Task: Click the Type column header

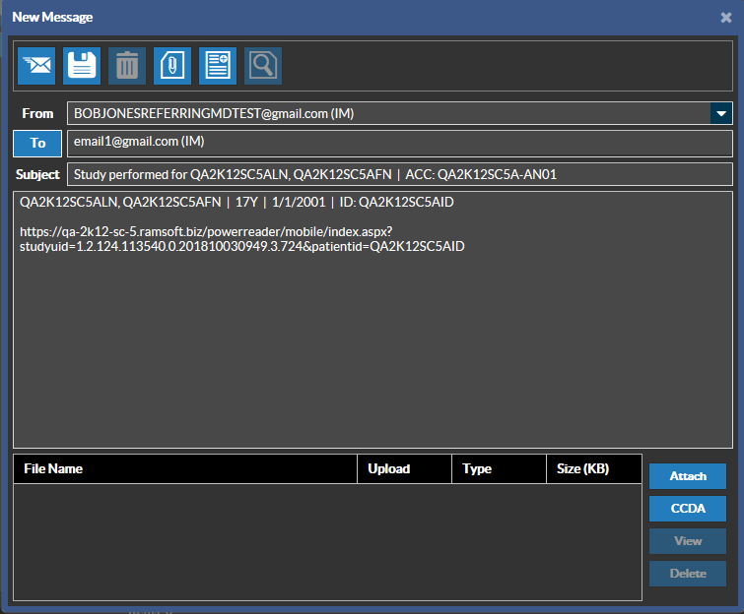Action: click(498, 469)
